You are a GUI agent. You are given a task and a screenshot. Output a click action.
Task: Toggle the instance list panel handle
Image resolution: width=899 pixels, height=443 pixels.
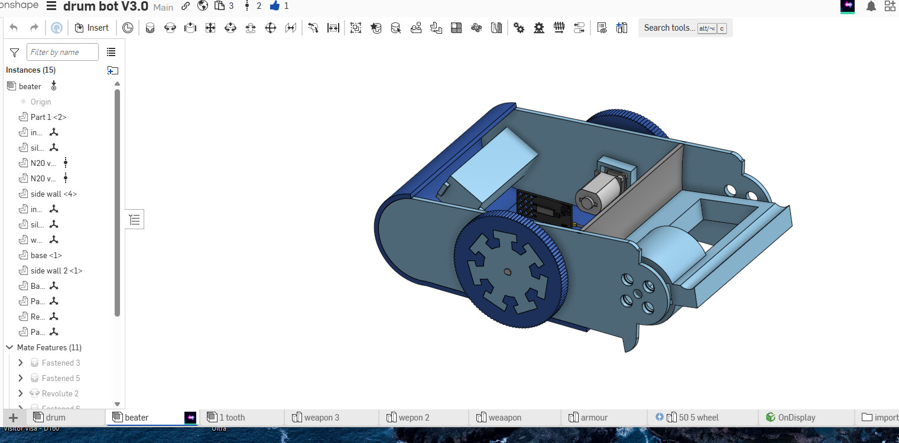pyautogui.click(x=135, y=220)
